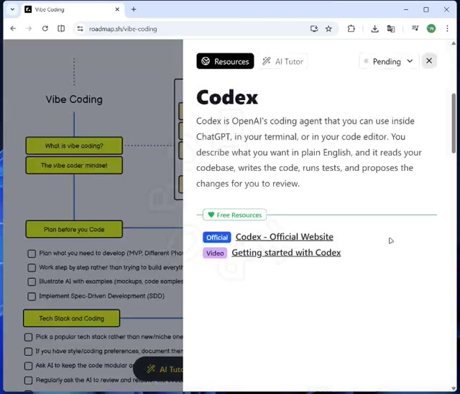Select the Resources tab

pos(225,61)
